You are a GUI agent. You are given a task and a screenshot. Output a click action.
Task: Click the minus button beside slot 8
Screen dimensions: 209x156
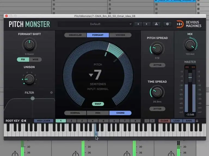(147, 121)
